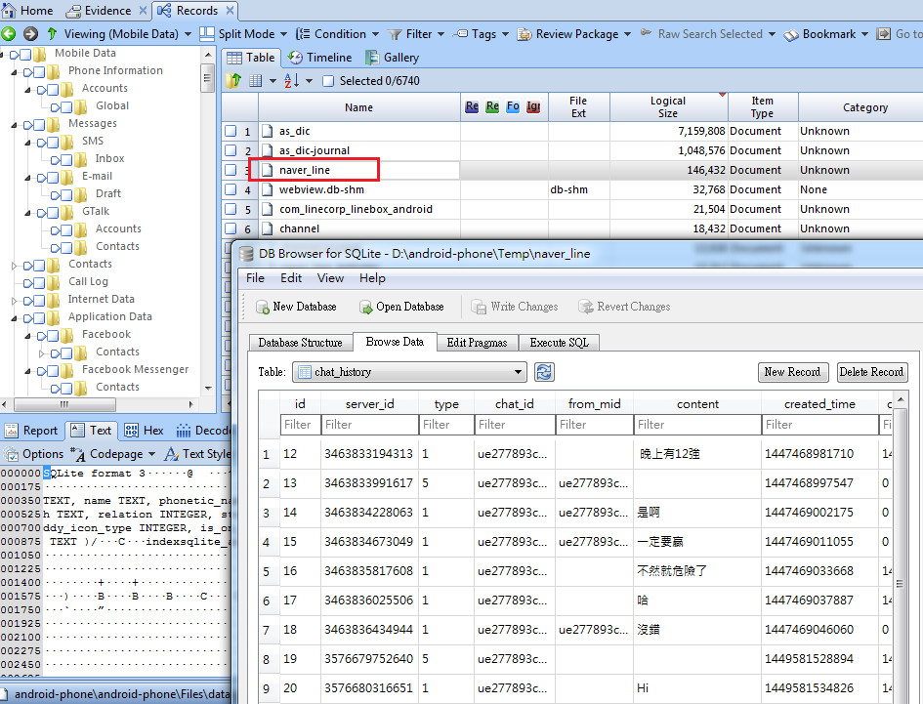Click New Database toolbar button

tap(296, 307)
